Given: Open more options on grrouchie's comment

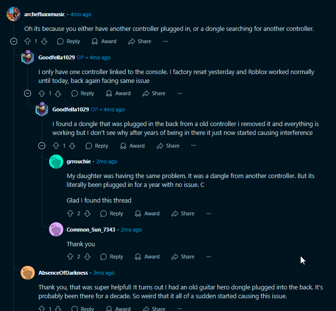Looking at the screenshot, I should 208,214.
